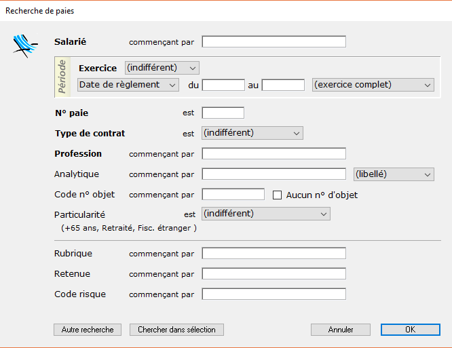The width and height of the screenshot is (452, 348).
Task: Expand the '(libellé)' Analytique dropdown
Action: [x=394, y=174]
